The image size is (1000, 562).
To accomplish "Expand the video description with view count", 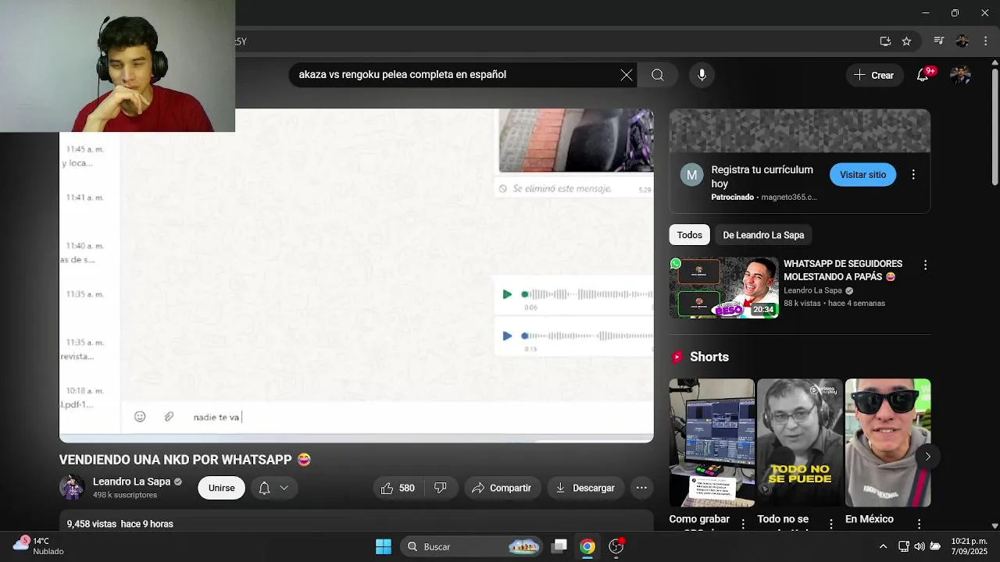I will pos(356,522).
